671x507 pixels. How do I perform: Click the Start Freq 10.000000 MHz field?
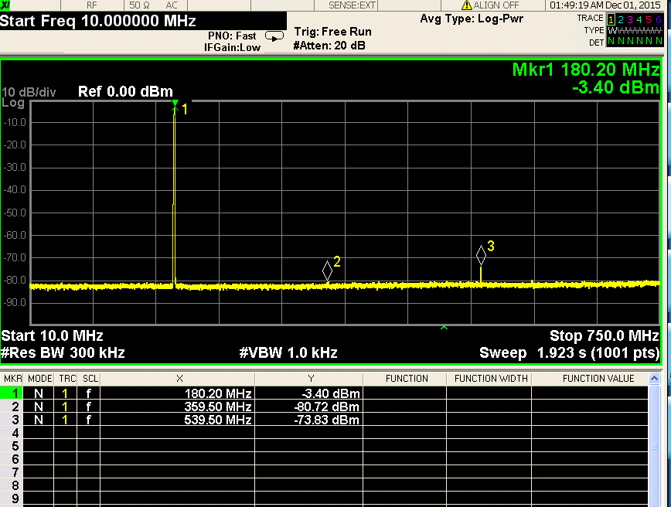pyautogui.click(x=98, y=21)
